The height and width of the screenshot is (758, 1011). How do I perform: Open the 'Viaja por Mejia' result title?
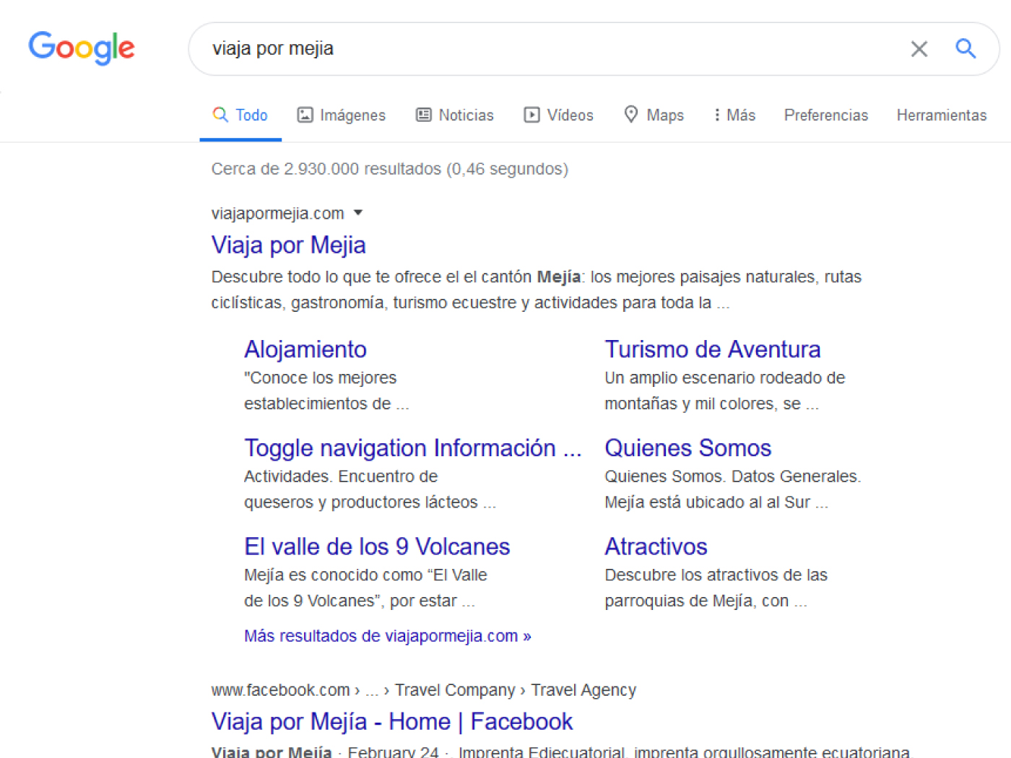(x=289, y=245)
